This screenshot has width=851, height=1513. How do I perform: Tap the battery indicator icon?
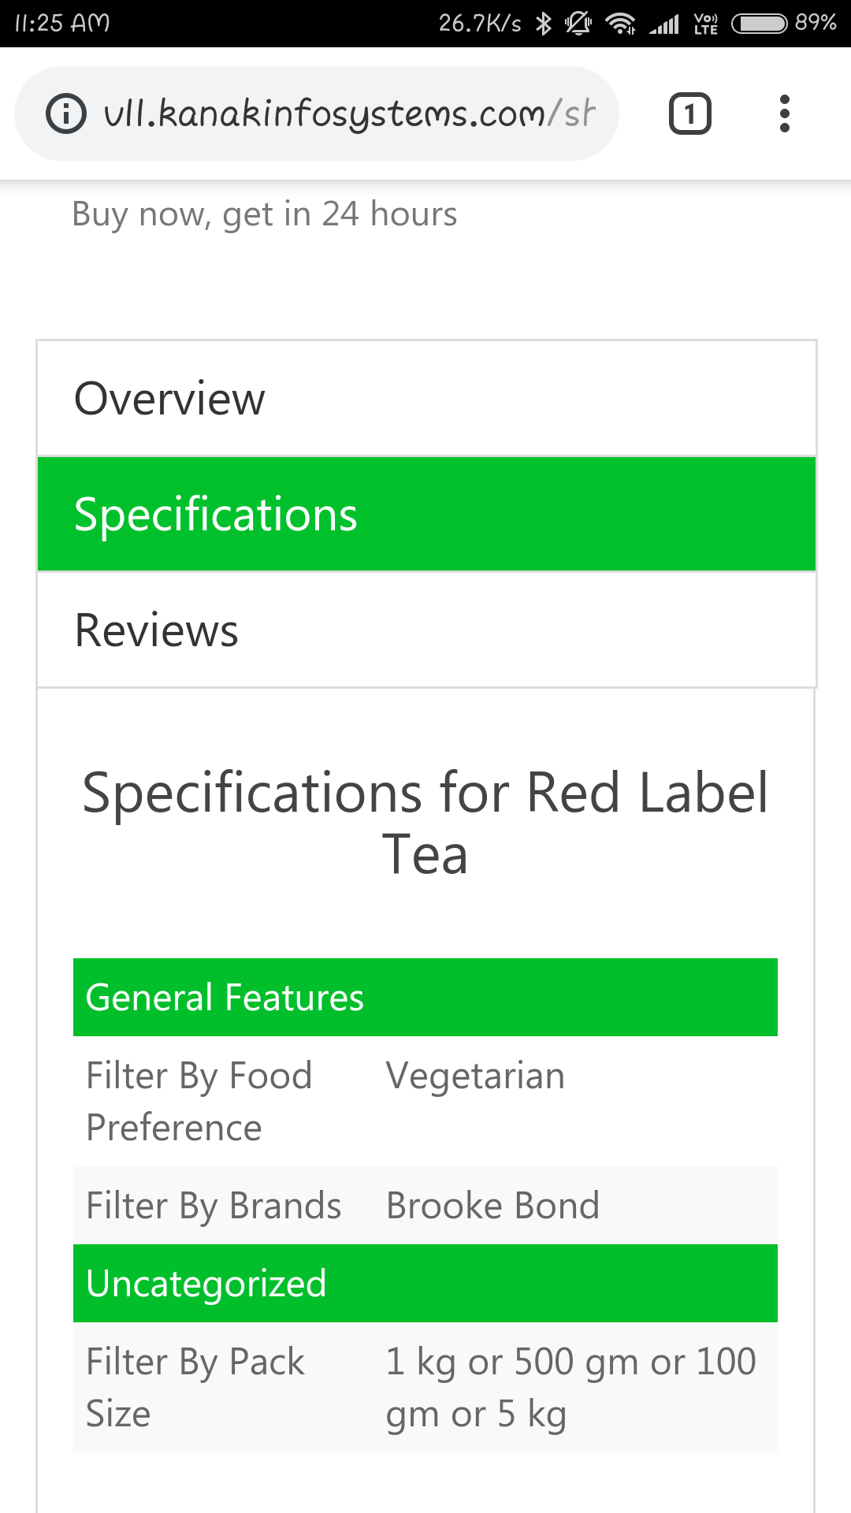click(x=760, y=24)
